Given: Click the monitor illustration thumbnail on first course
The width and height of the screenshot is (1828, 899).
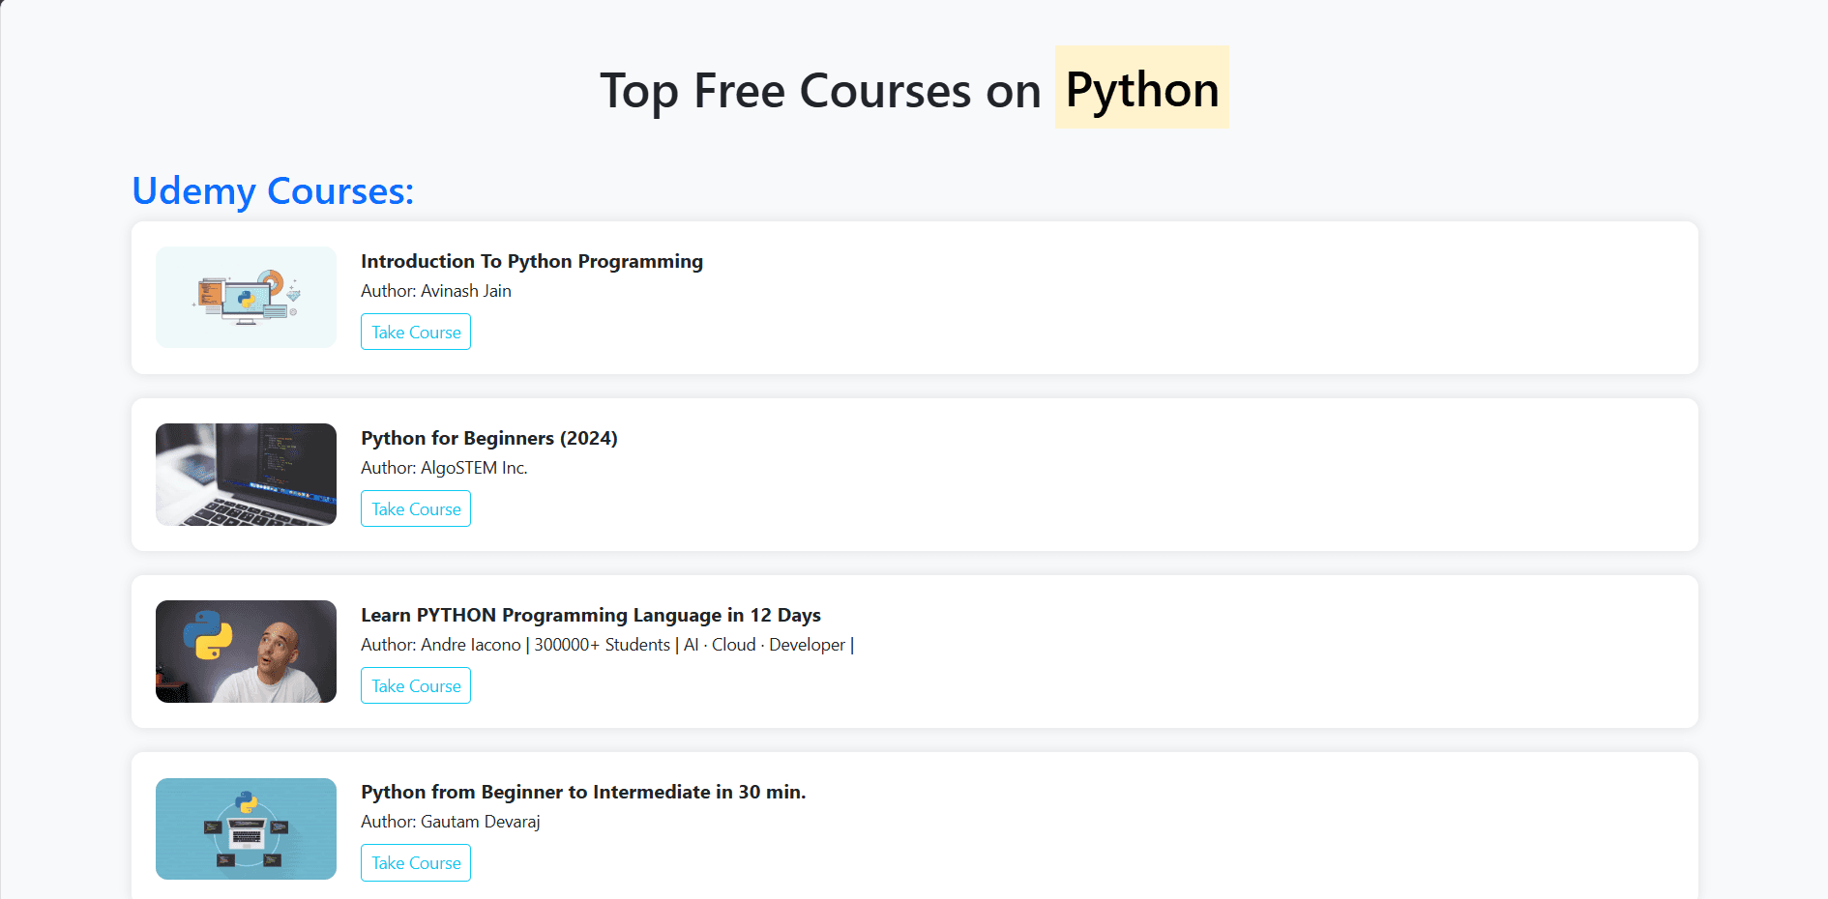Looking at the screenshot, I should click(245, 297).
